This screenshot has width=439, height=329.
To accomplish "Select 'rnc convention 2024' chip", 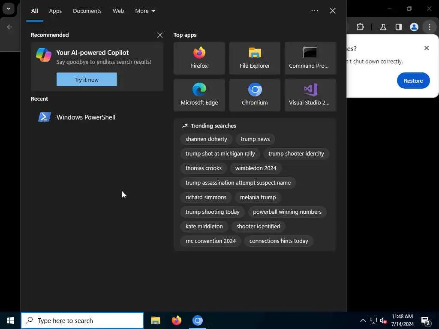I will (210, 241).
